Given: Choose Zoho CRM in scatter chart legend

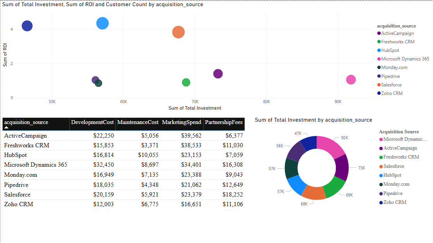Looking at the screenshot, I should coord(390,93).
